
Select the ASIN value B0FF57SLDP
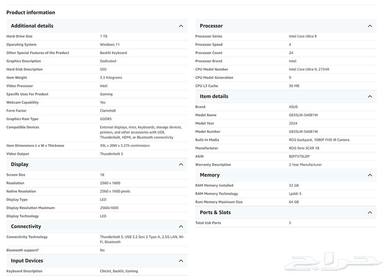pos(299,157)
